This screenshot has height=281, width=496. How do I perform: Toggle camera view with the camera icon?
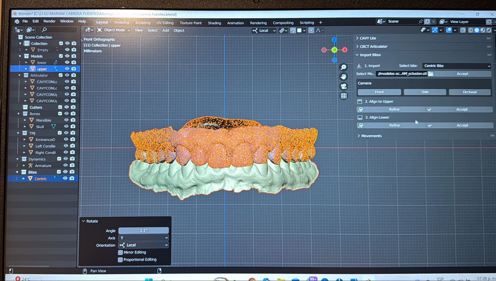tap(344, 86)
